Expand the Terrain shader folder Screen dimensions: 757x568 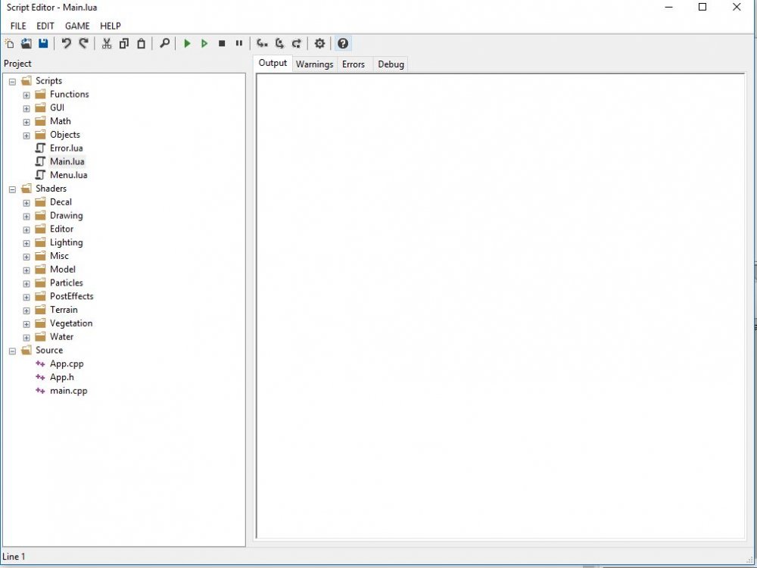(x=26, y=311)
